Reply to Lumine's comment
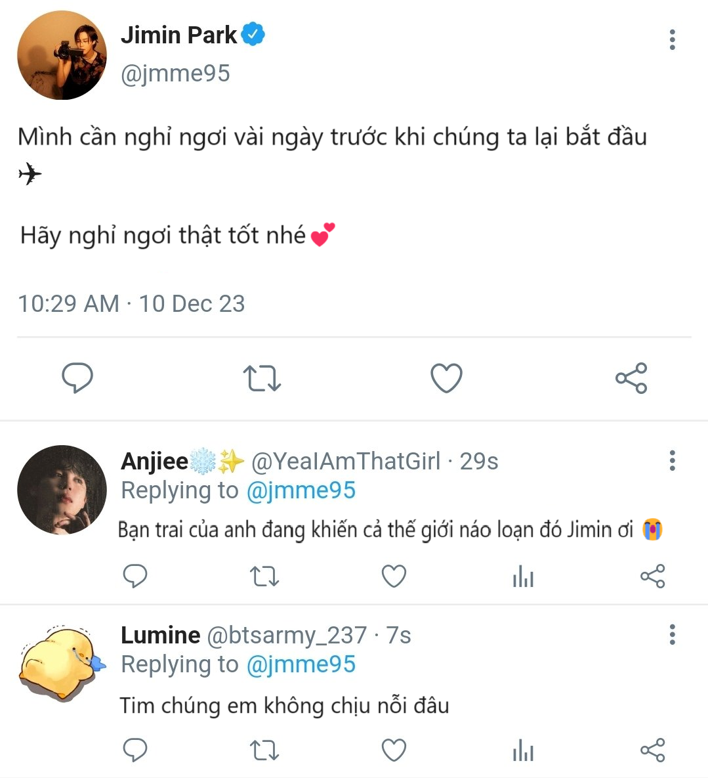Image resolution: width=708 pixels, height=778 pixels. coord(135,750)
